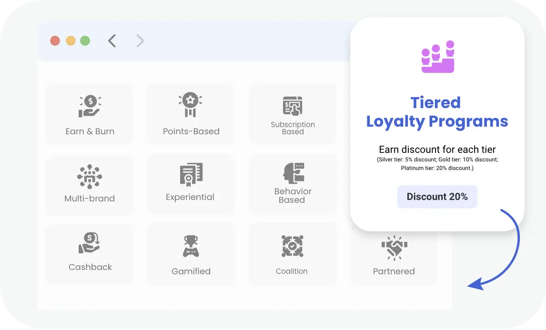Select the Behavior Based head icon

(292, 173)
